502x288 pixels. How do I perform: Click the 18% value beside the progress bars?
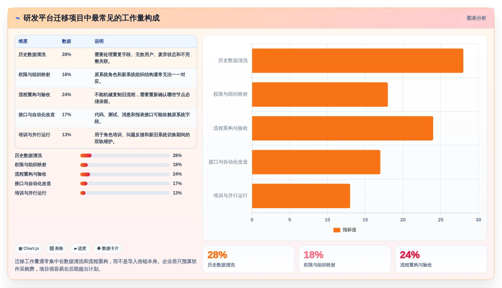click(x=177, y=165)
